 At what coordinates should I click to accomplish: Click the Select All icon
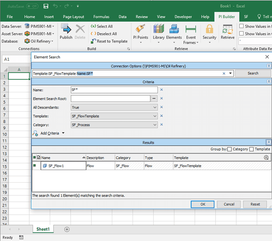[93, 26]
